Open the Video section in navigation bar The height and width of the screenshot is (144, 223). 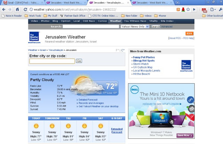[34, 21]
